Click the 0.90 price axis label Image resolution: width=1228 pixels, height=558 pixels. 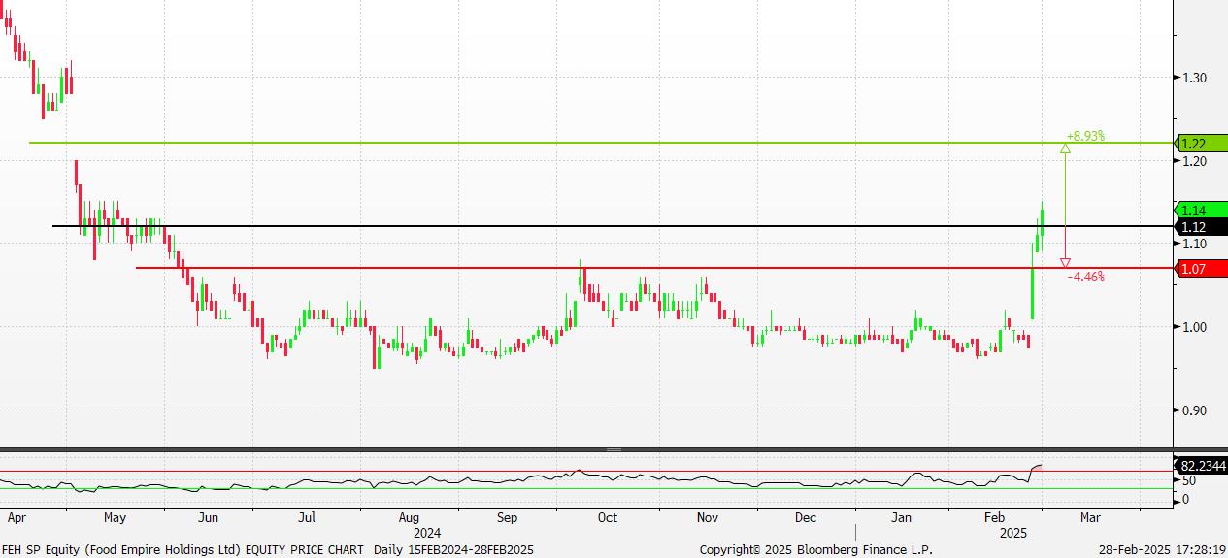[1194, 410]
